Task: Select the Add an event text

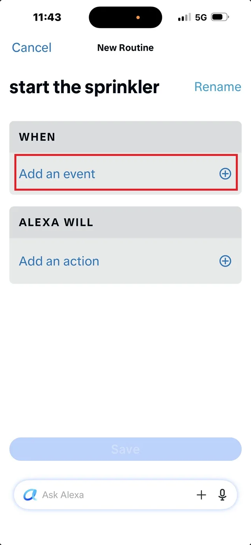Action: point(57,173)
